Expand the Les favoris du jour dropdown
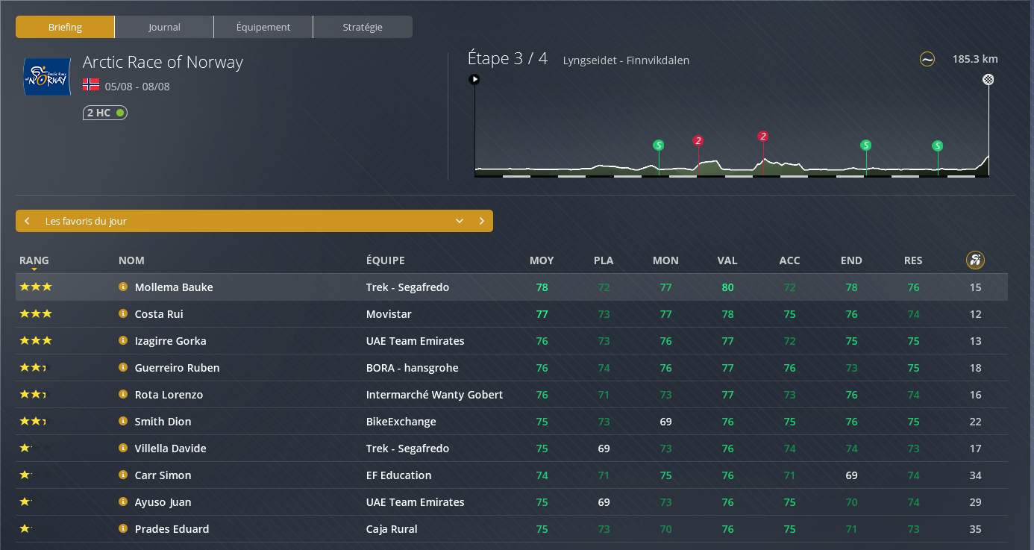 [460, 221]
